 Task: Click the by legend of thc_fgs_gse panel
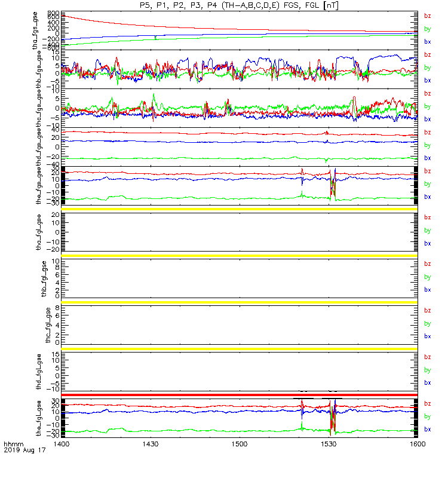[x=428, y=106]
